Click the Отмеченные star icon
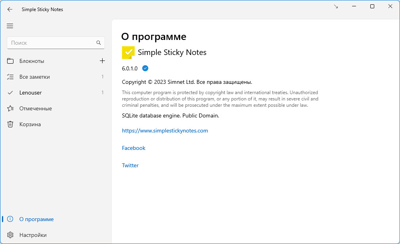This screenshot has height=244, width=400. (x=10, y=108)
